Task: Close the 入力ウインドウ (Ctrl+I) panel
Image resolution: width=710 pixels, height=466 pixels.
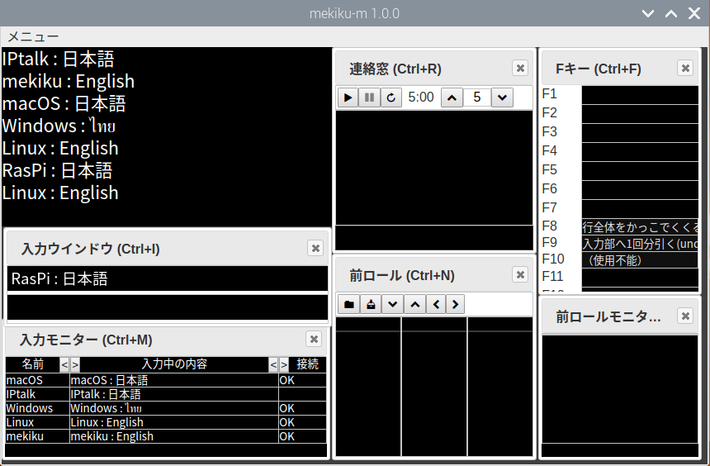Action: 315,249
